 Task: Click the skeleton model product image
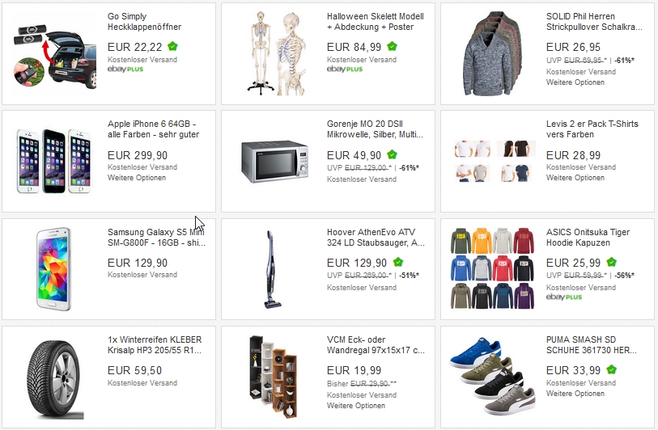[x=278, y=53]
